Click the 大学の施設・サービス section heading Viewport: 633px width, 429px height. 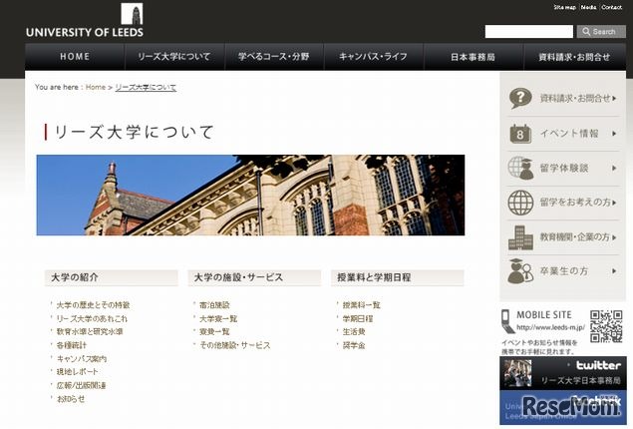click(254, 278)
